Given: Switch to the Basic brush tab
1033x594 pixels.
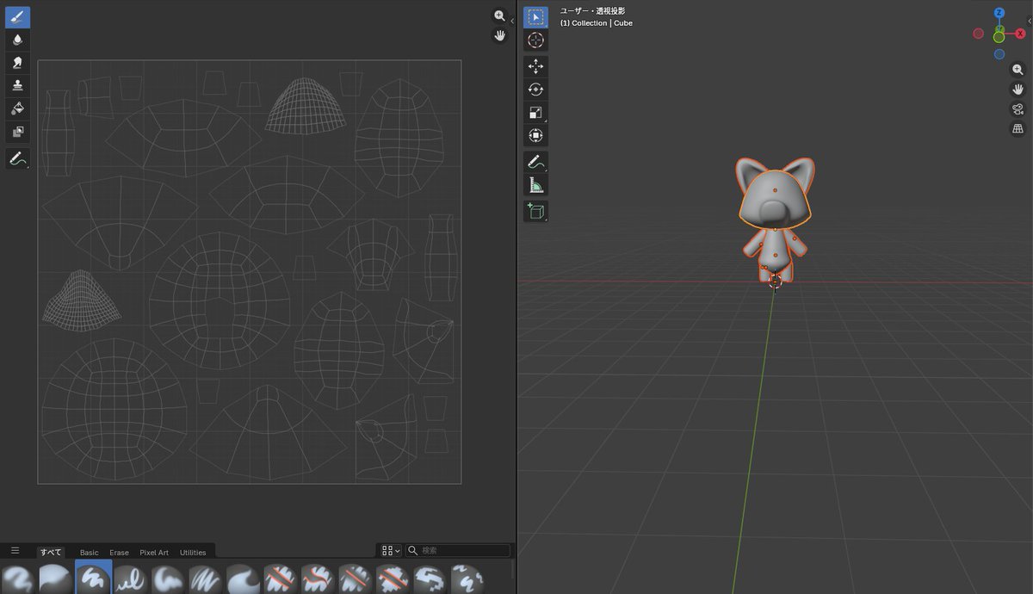Looking at the screenshot, I should (90, 553).
